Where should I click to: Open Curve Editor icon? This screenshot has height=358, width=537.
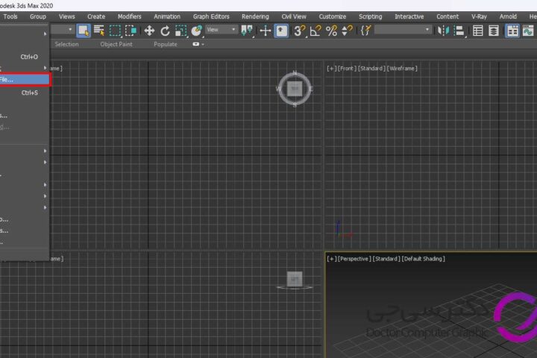point(528,31)
